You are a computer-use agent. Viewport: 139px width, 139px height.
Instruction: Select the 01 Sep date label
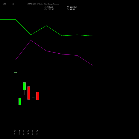24,132
